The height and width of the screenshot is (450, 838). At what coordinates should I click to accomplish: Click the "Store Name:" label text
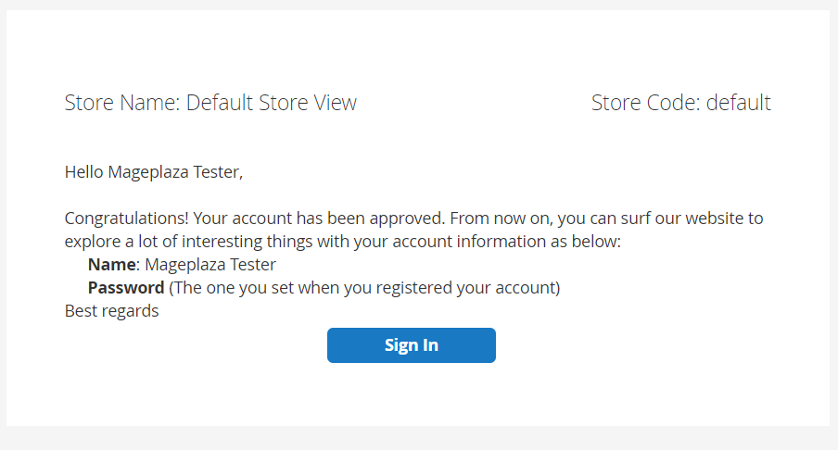click(122, 103)
